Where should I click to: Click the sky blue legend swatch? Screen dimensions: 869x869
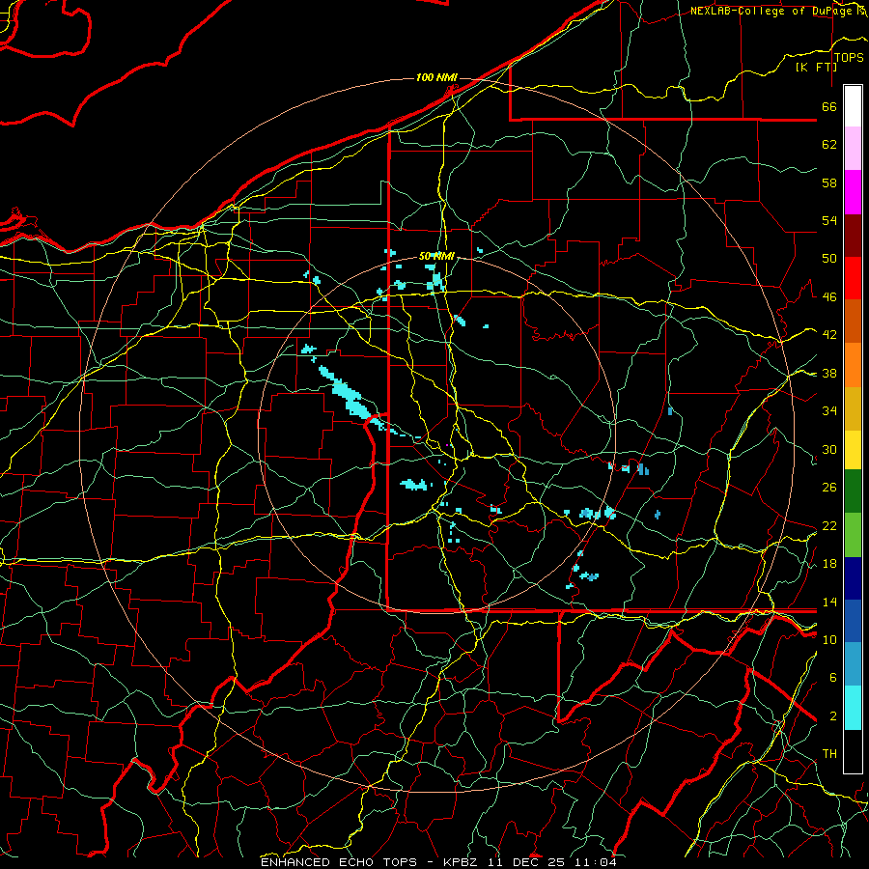[853, 664]
